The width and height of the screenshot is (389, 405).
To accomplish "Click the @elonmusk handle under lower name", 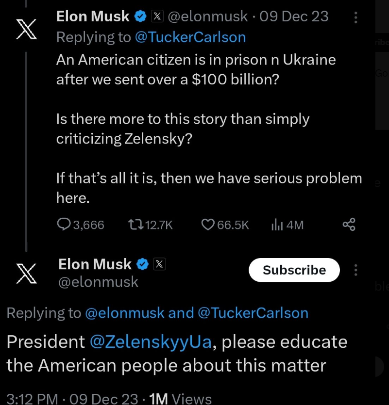I will [x=98, y=282].
